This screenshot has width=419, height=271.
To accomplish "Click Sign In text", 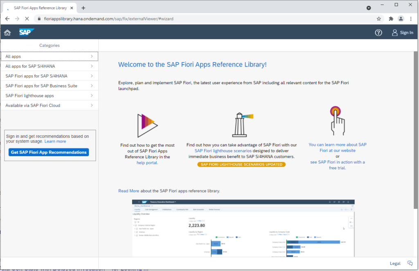I will pos(406,33).
